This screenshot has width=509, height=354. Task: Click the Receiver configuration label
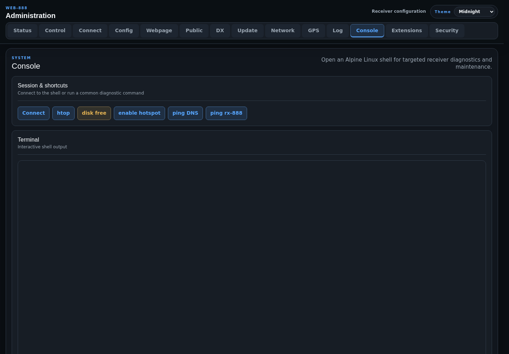(399, 11)
